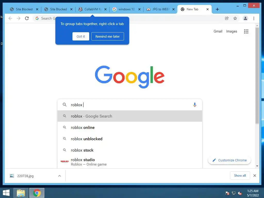
Task: Expand options for 220728.jpg download
Action: coord(60,176)
